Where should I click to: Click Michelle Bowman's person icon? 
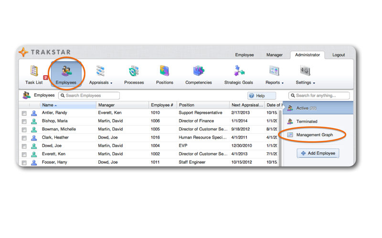pos(34,129)
